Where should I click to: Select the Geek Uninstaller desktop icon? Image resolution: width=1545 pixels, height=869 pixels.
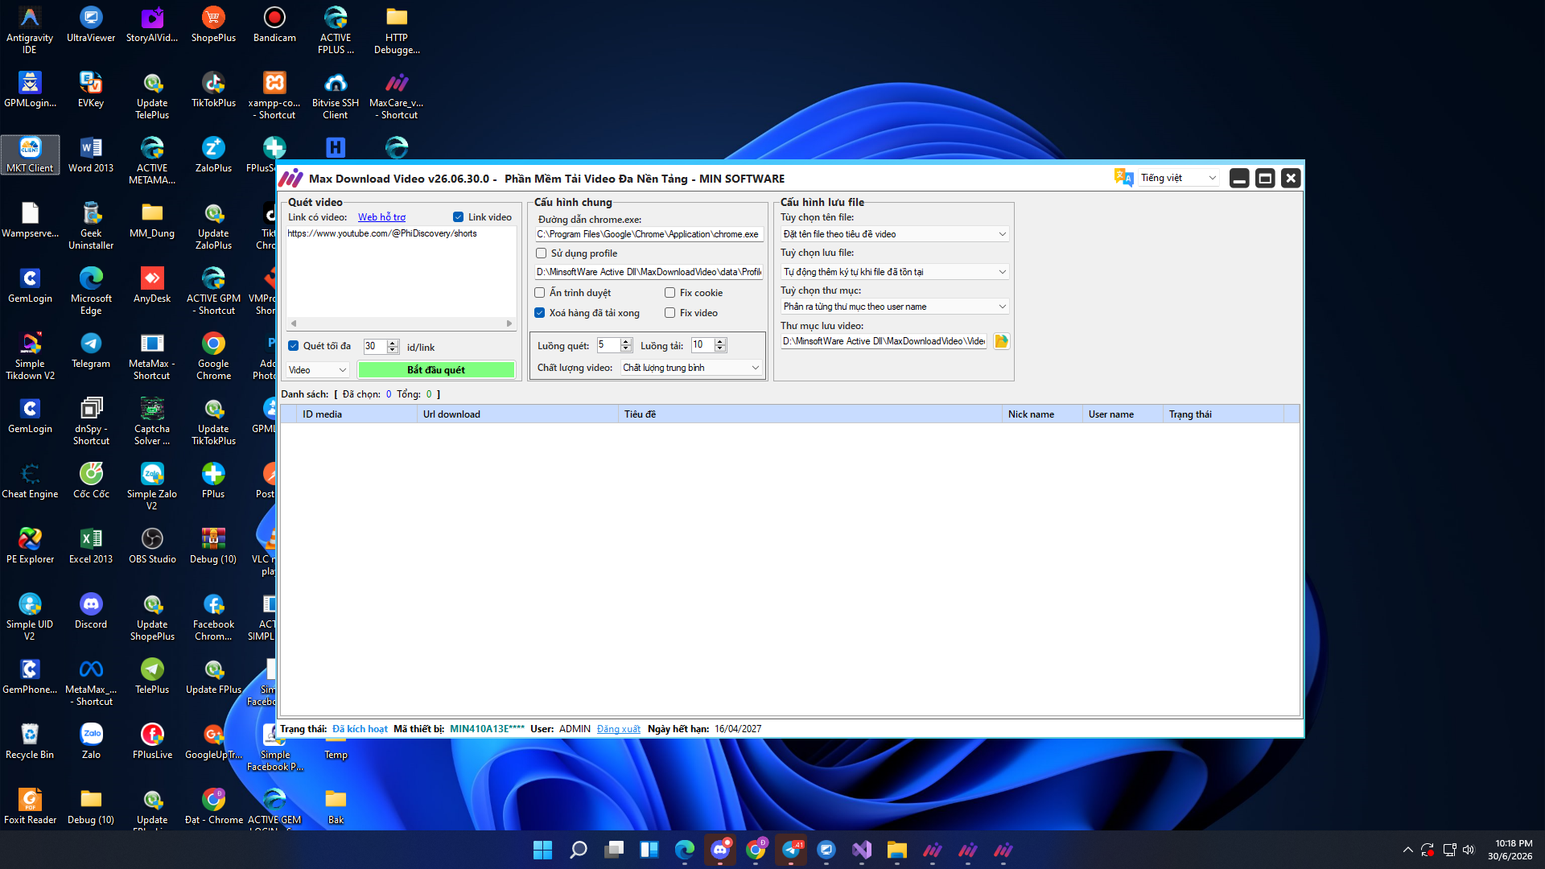tap(91, 226)
